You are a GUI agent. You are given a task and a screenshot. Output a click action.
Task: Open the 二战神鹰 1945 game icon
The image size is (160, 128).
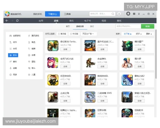pos(90,97)
